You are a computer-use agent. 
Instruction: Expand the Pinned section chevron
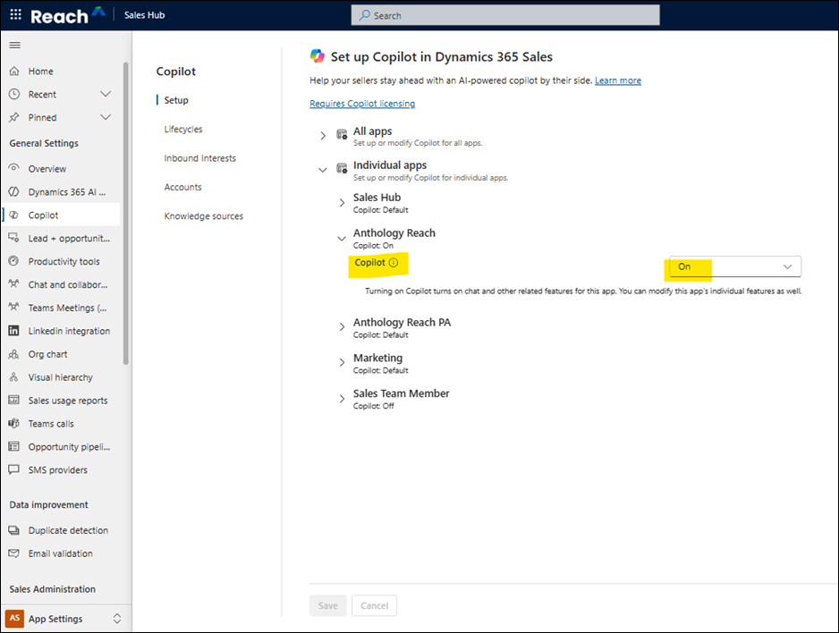tap(106, 117)
